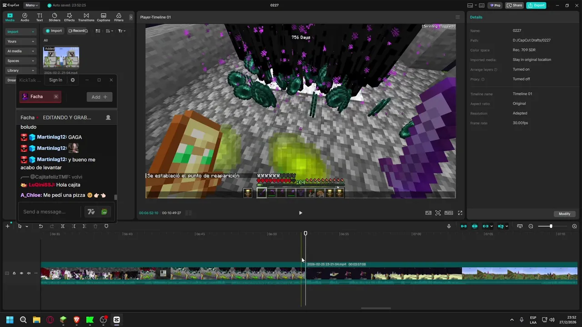Screen dimensions: 582x327
Task: Click the player zoom magnifier icon
Action: pos(438,213)
